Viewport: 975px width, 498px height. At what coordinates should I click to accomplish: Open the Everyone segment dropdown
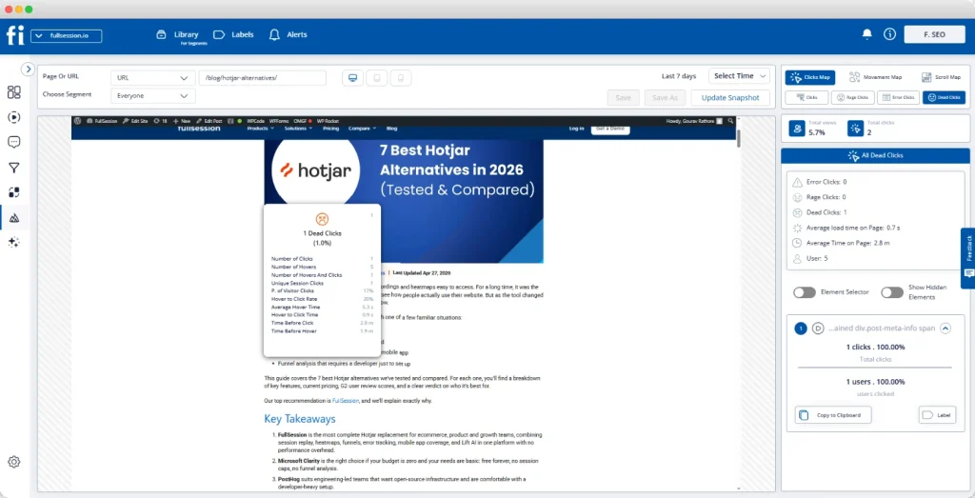point(153,96)
